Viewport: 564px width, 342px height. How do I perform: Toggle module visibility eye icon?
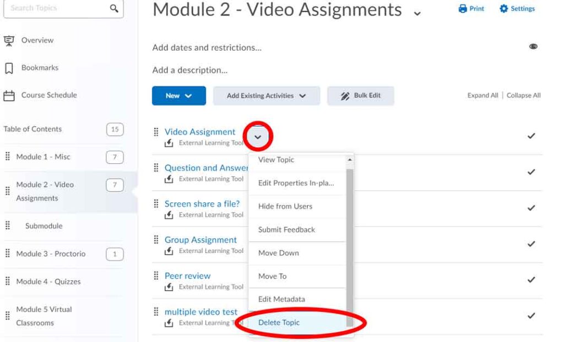[533, 47]
